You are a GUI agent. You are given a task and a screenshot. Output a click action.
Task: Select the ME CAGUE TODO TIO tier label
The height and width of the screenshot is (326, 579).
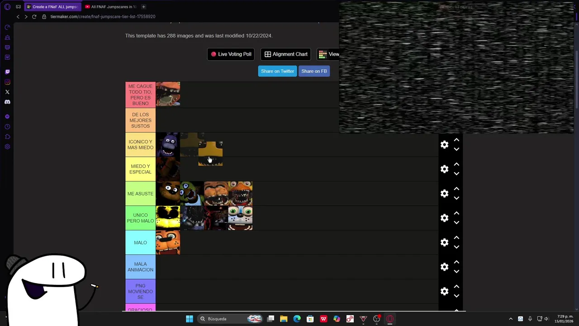pyautogui.click(x=140, y=95)
